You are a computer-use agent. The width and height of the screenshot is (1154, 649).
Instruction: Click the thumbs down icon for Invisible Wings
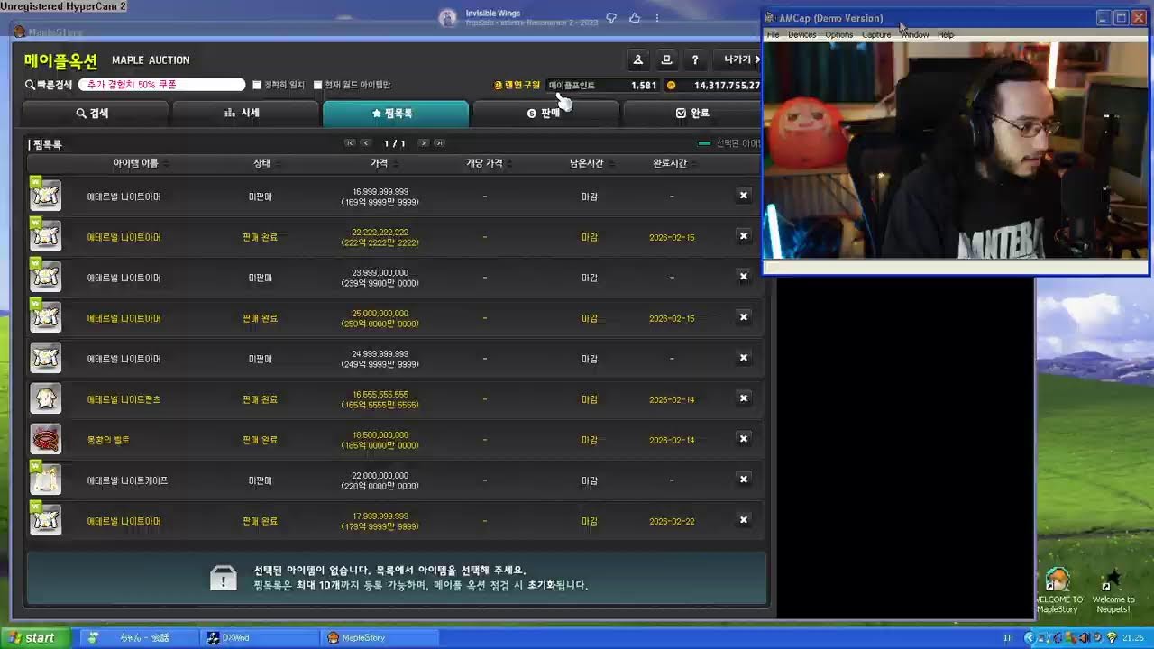tap(611, 18)
